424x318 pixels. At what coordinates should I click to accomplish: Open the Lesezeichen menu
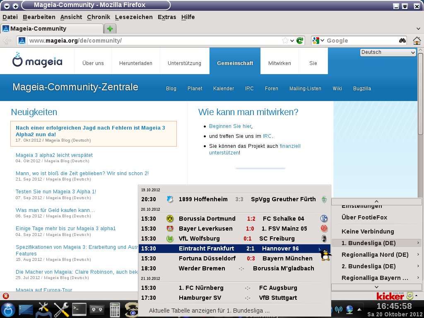(x=134, y=17)
